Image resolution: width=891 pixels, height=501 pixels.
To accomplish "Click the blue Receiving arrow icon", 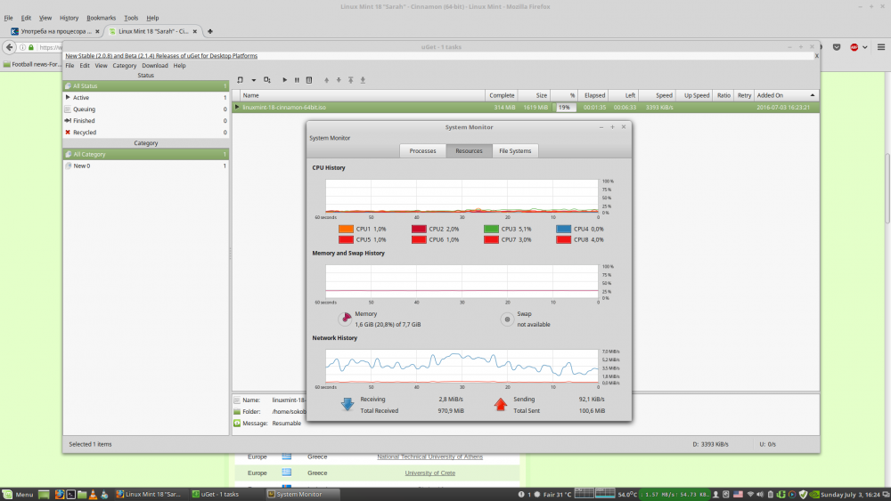I will point(347,404).
